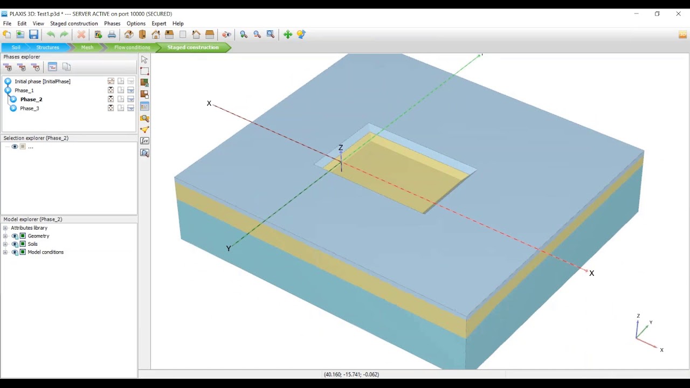Open the File menu
The width and height of the screenshot is (690, 388).
click(x=7, y=24)
